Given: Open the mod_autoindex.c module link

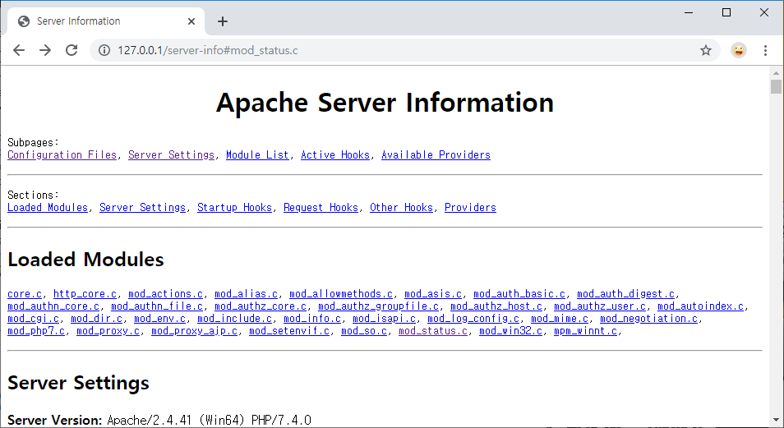Looking at the screenshot, I should (700, 306).
